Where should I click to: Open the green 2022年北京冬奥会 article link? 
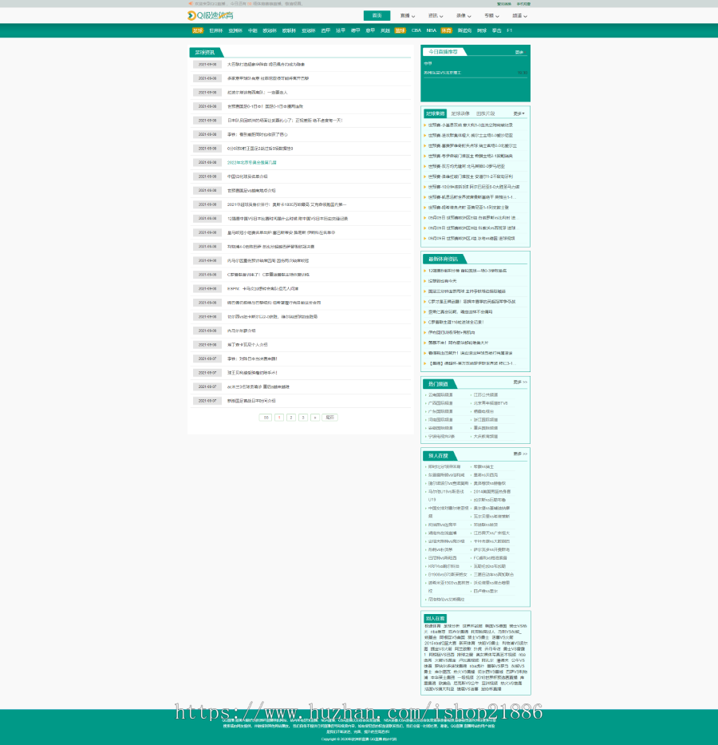[x=251, y=162]
